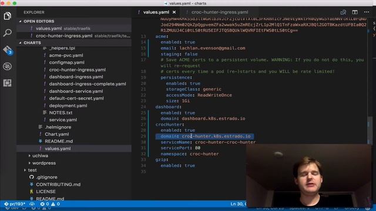Collapse the CHARTS section header

pyautogui.click(x=32, y=43)
